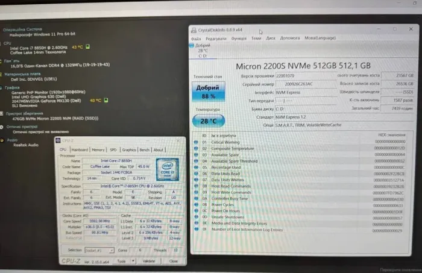422x273 pixels.
Task: Click status dot for Available Spare row
Action: [196, 155]
